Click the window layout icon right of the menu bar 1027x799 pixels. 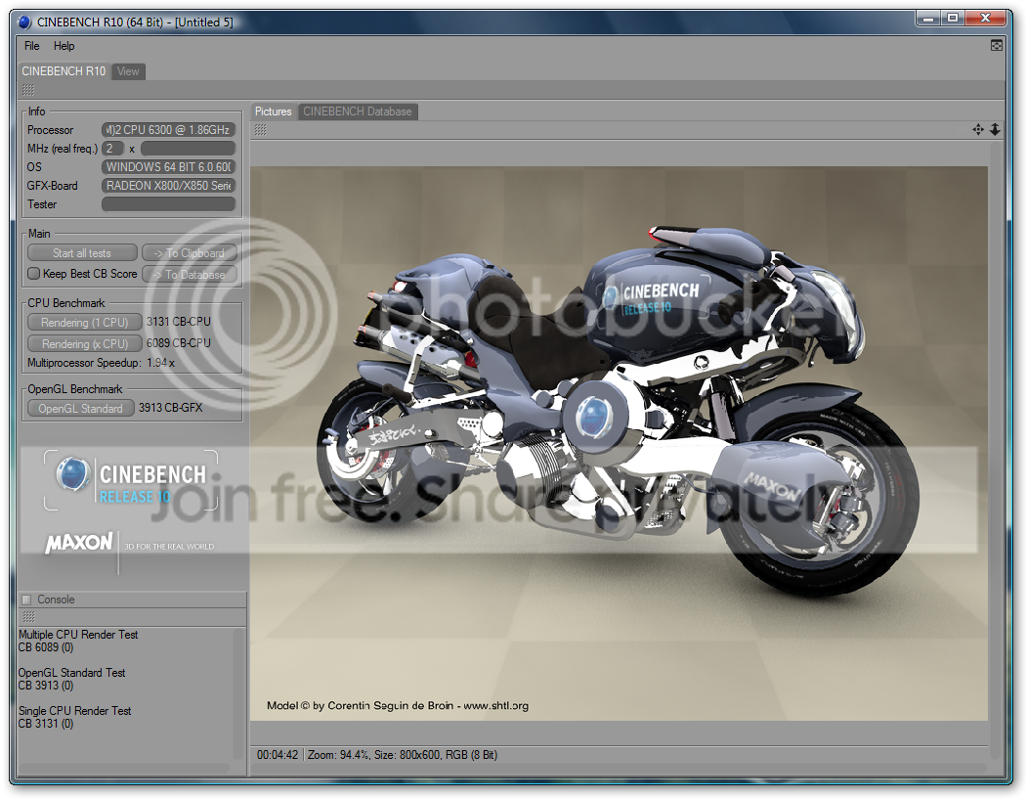(996, 45)
